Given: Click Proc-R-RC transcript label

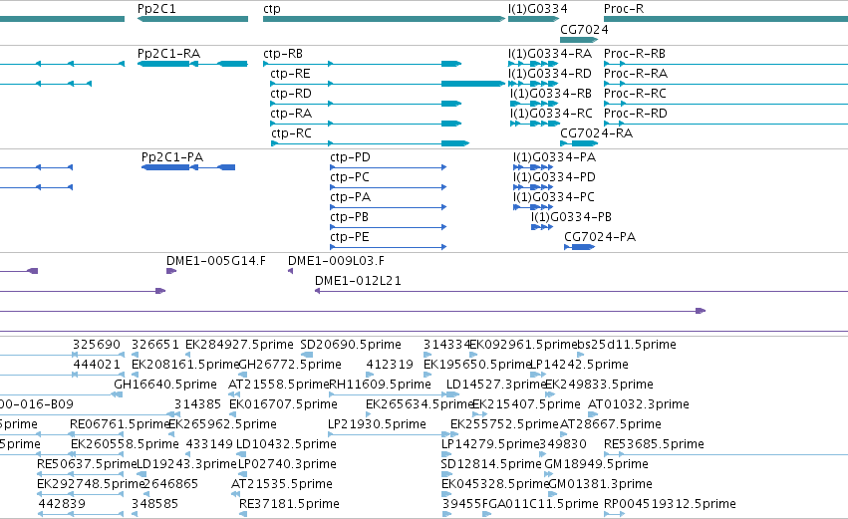Looking at the screenshot, I should click(x=635, y=94).
